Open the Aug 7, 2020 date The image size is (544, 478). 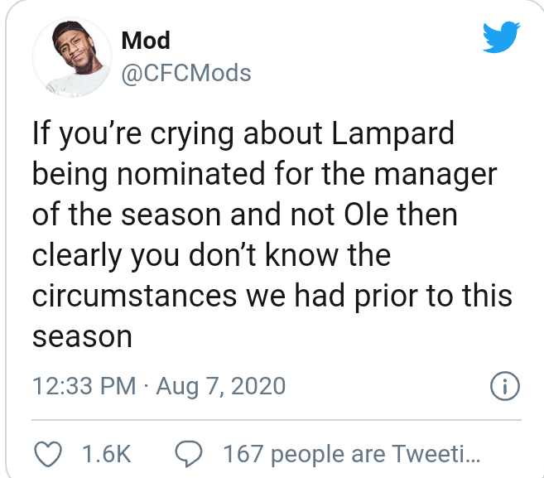(x=220, y=386)
